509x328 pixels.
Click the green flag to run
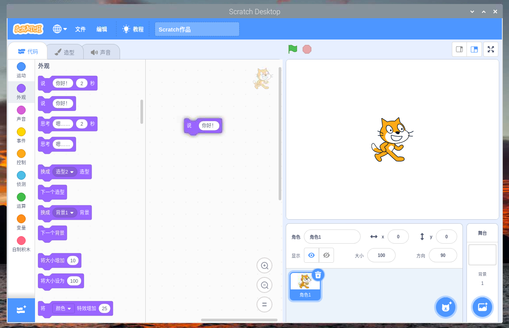292,49
